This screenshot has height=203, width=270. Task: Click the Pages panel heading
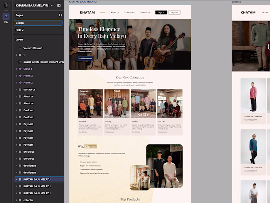tap(19, 15)
